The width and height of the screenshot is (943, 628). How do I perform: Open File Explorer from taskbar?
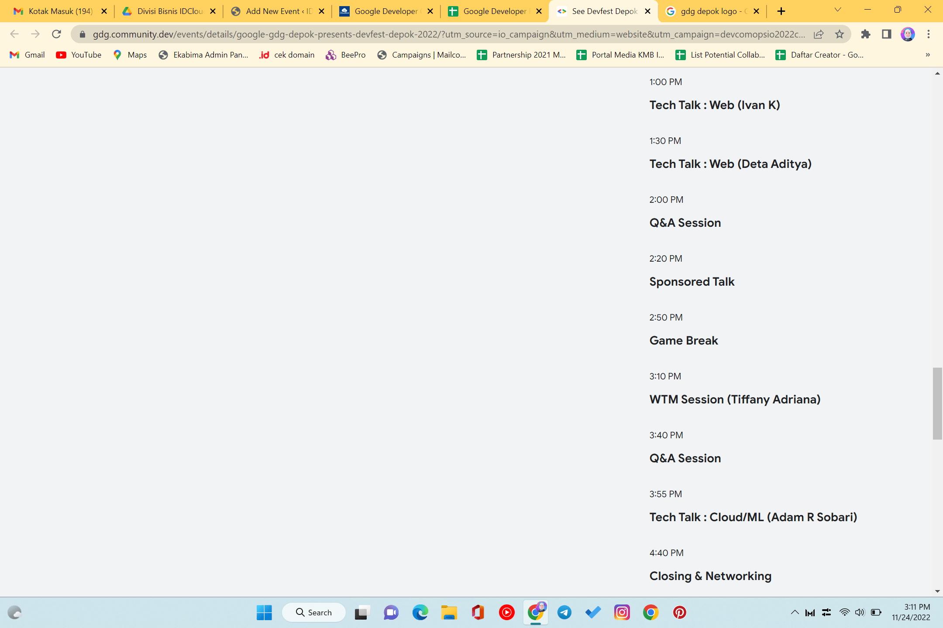coord(449,612)
